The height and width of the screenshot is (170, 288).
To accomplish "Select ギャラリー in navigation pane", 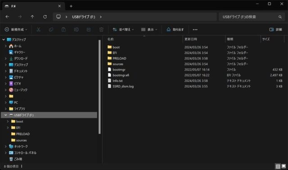I will click(20, 52).
